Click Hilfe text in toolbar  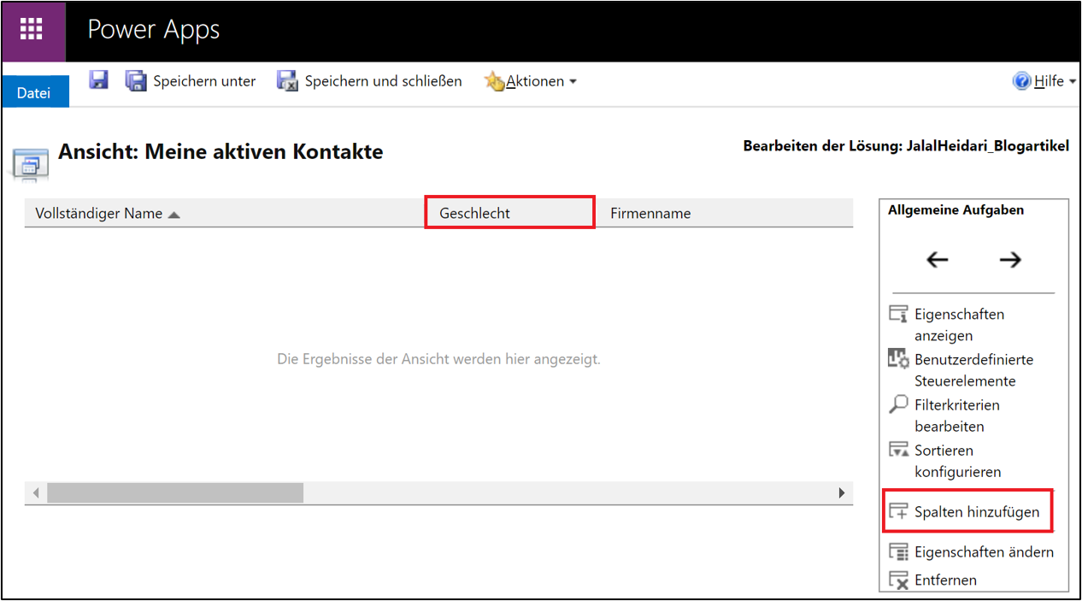[1049, 81]
